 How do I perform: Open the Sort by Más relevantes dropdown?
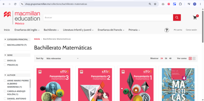(62, 58)
